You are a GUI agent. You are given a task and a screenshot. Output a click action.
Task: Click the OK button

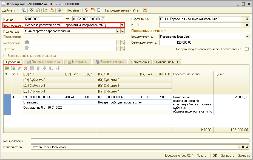215,156
